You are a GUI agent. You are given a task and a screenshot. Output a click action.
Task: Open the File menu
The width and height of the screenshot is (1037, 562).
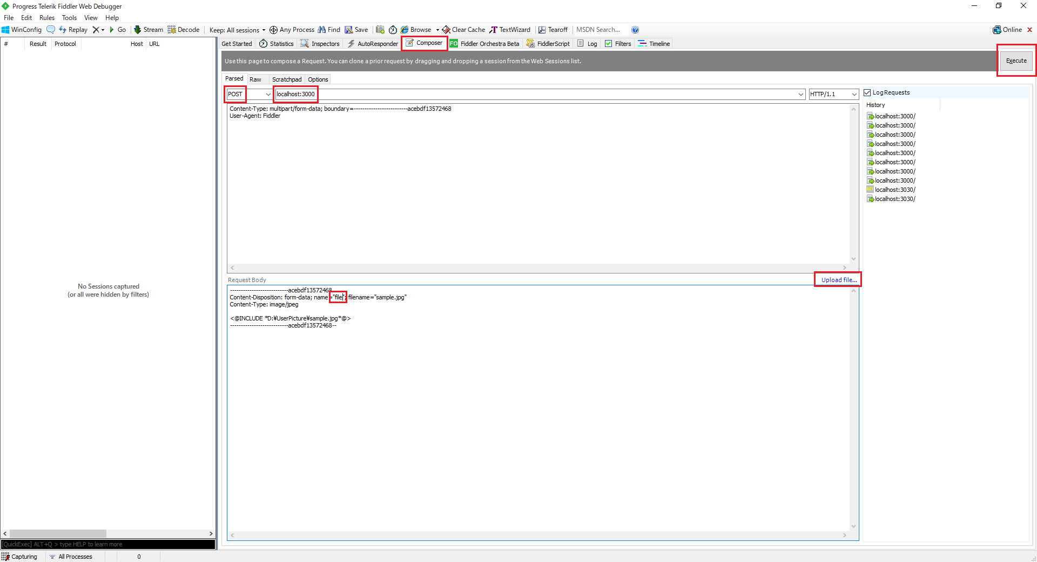9,18
